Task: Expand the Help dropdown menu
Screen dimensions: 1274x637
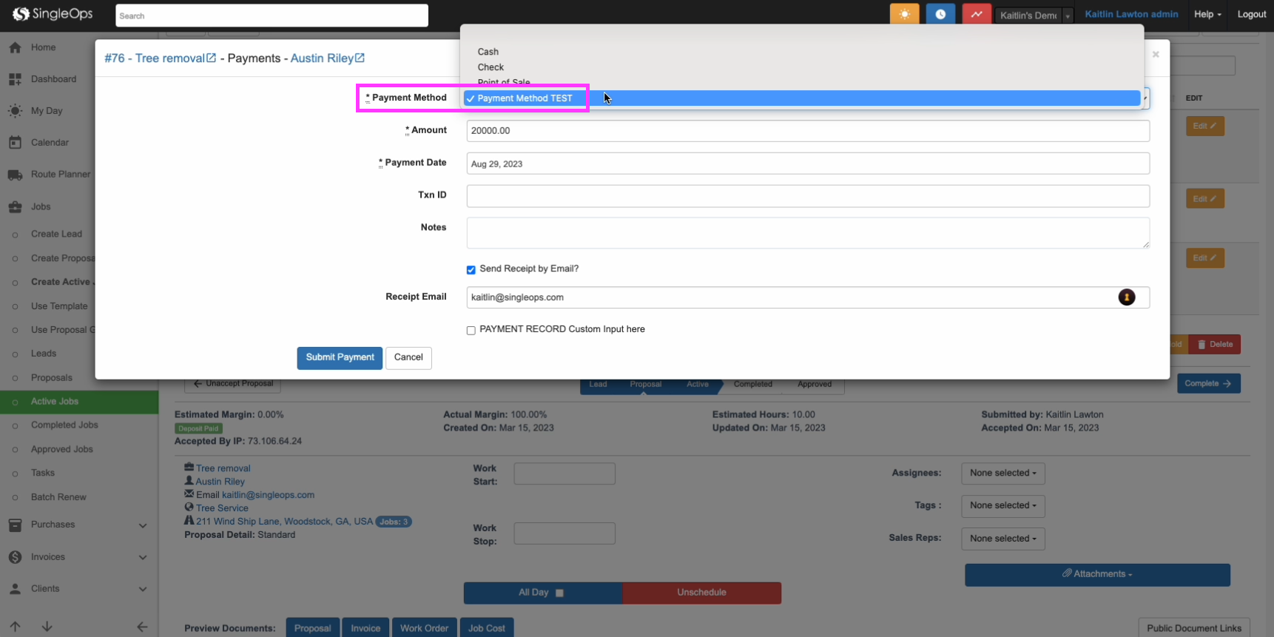Action: [x=1207, y=14]
